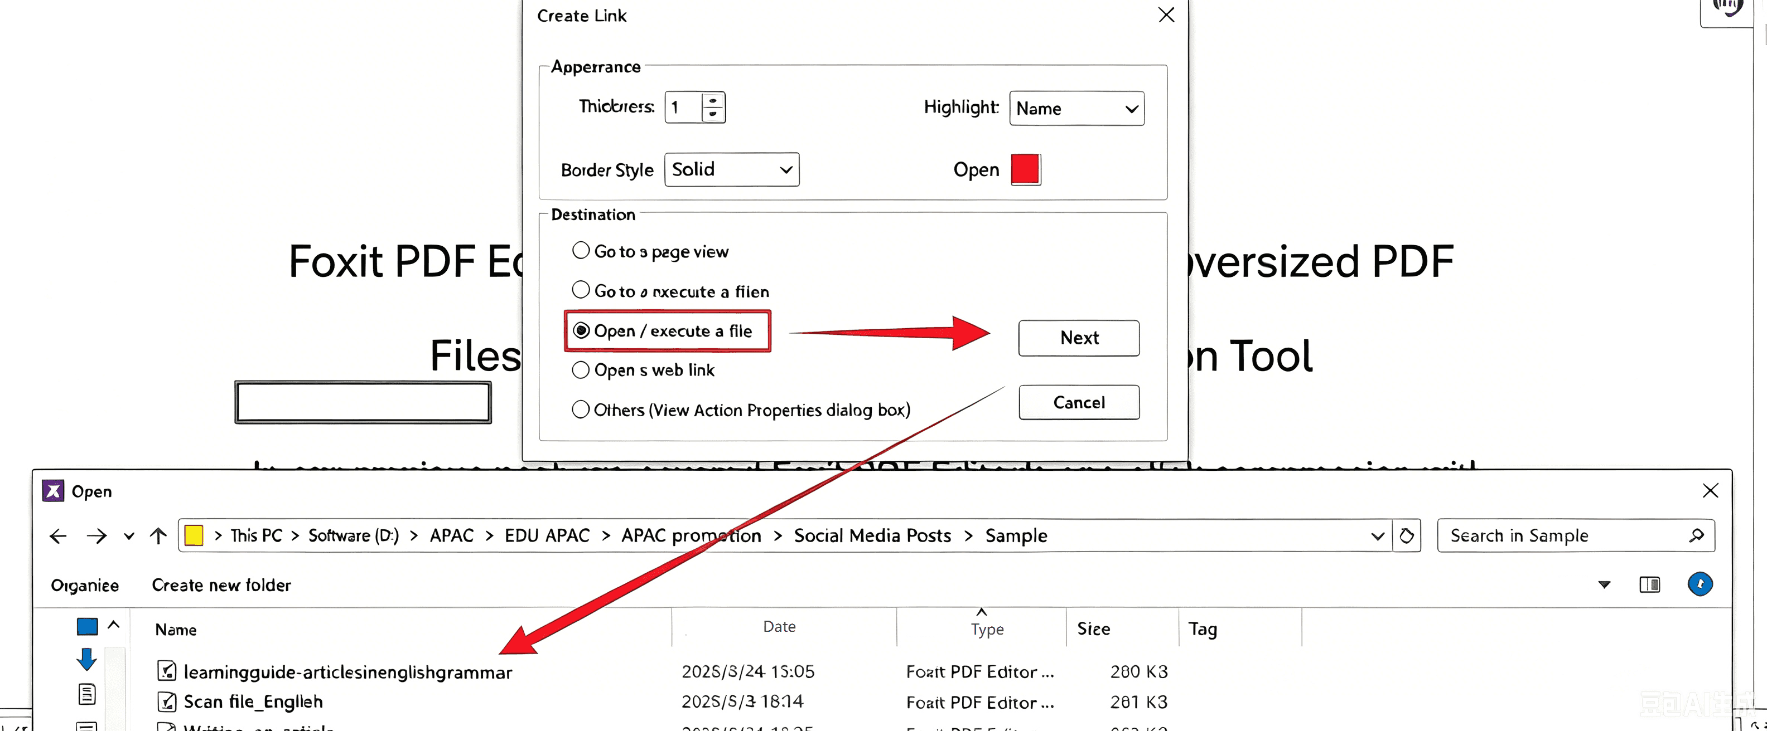Image resolution: width=1767 pixels, height=731 pixels.
Task: Jump to APAC promotion in the breadcrumb
Action: pyautogui.click(x=691, y=536)
